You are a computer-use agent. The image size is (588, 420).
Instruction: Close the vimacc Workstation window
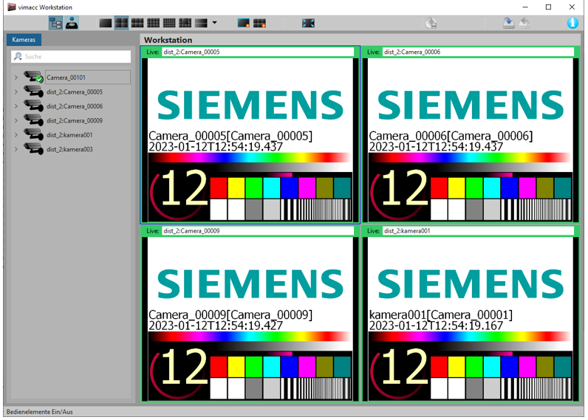(572, 7)
